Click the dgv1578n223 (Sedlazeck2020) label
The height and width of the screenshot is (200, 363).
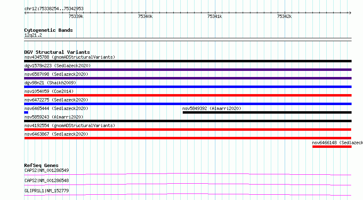coord(58,66)
